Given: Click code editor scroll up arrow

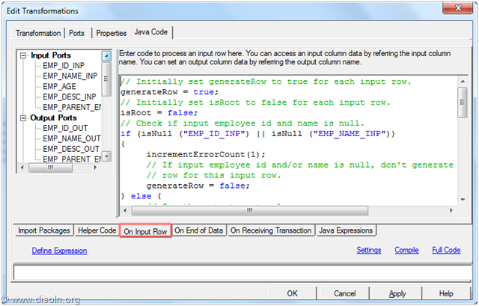Looking at the screenshot, I should click(x=463, y=82).
